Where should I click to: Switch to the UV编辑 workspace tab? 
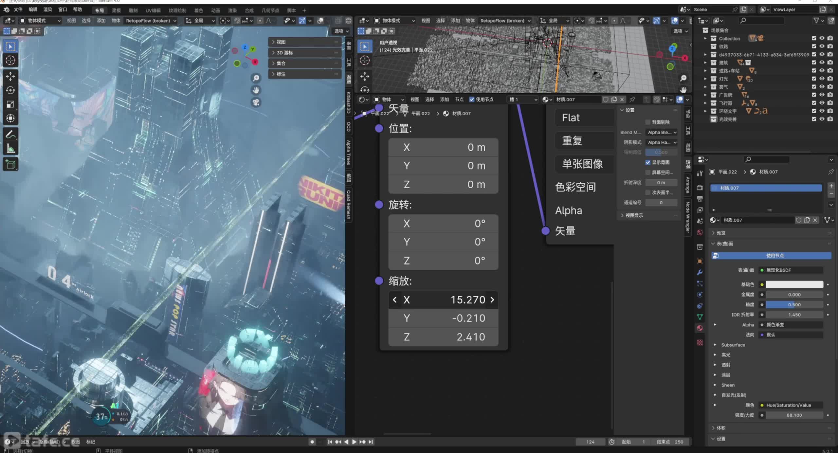[x=153, y=10]
